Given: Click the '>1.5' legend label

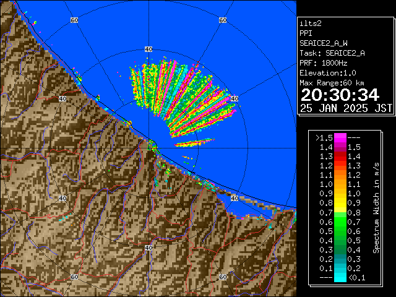Looking at the screenshot, I should pyautogui.click(x=324, y=138).
